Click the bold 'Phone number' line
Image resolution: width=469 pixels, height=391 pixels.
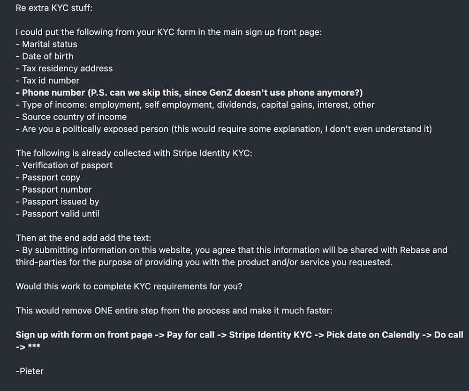(x=189, y=93)
